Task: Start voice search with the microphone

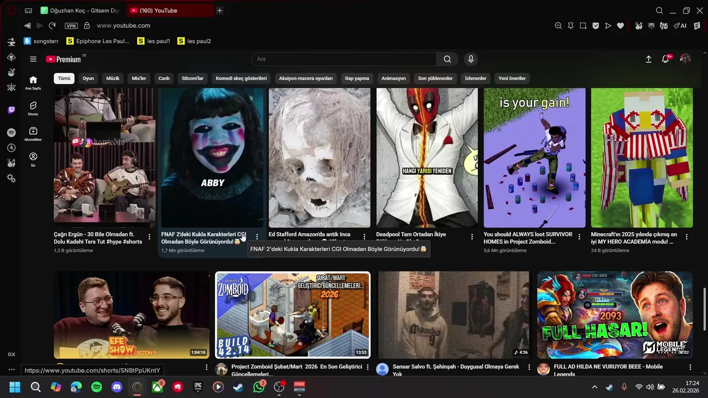Action: click(x=471, y=59)
